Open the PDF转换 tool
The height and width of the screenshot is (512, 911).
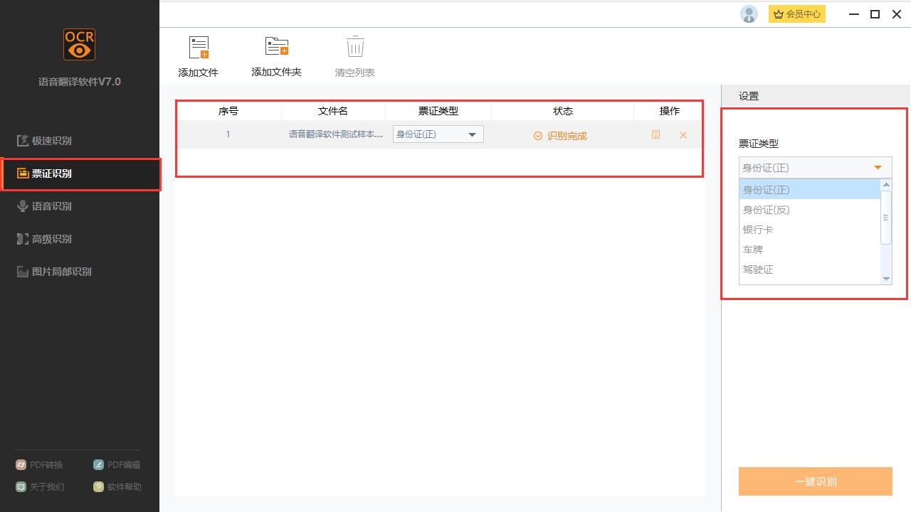pyautogui.click(x=40, y=464)
